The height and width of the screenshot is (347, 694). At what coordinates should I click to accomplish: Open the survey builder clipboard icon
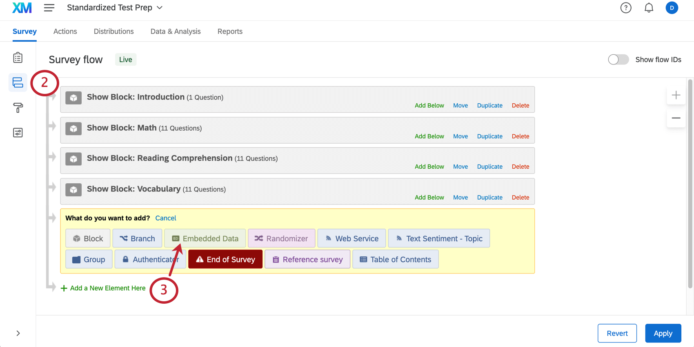pos(18,58)
